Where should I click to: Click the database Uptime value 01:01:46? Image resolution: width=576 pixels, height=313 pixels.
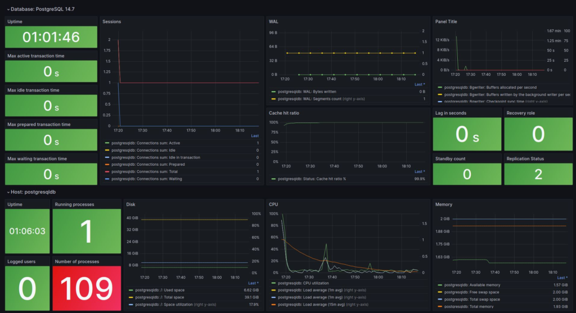tap(51, 37)
